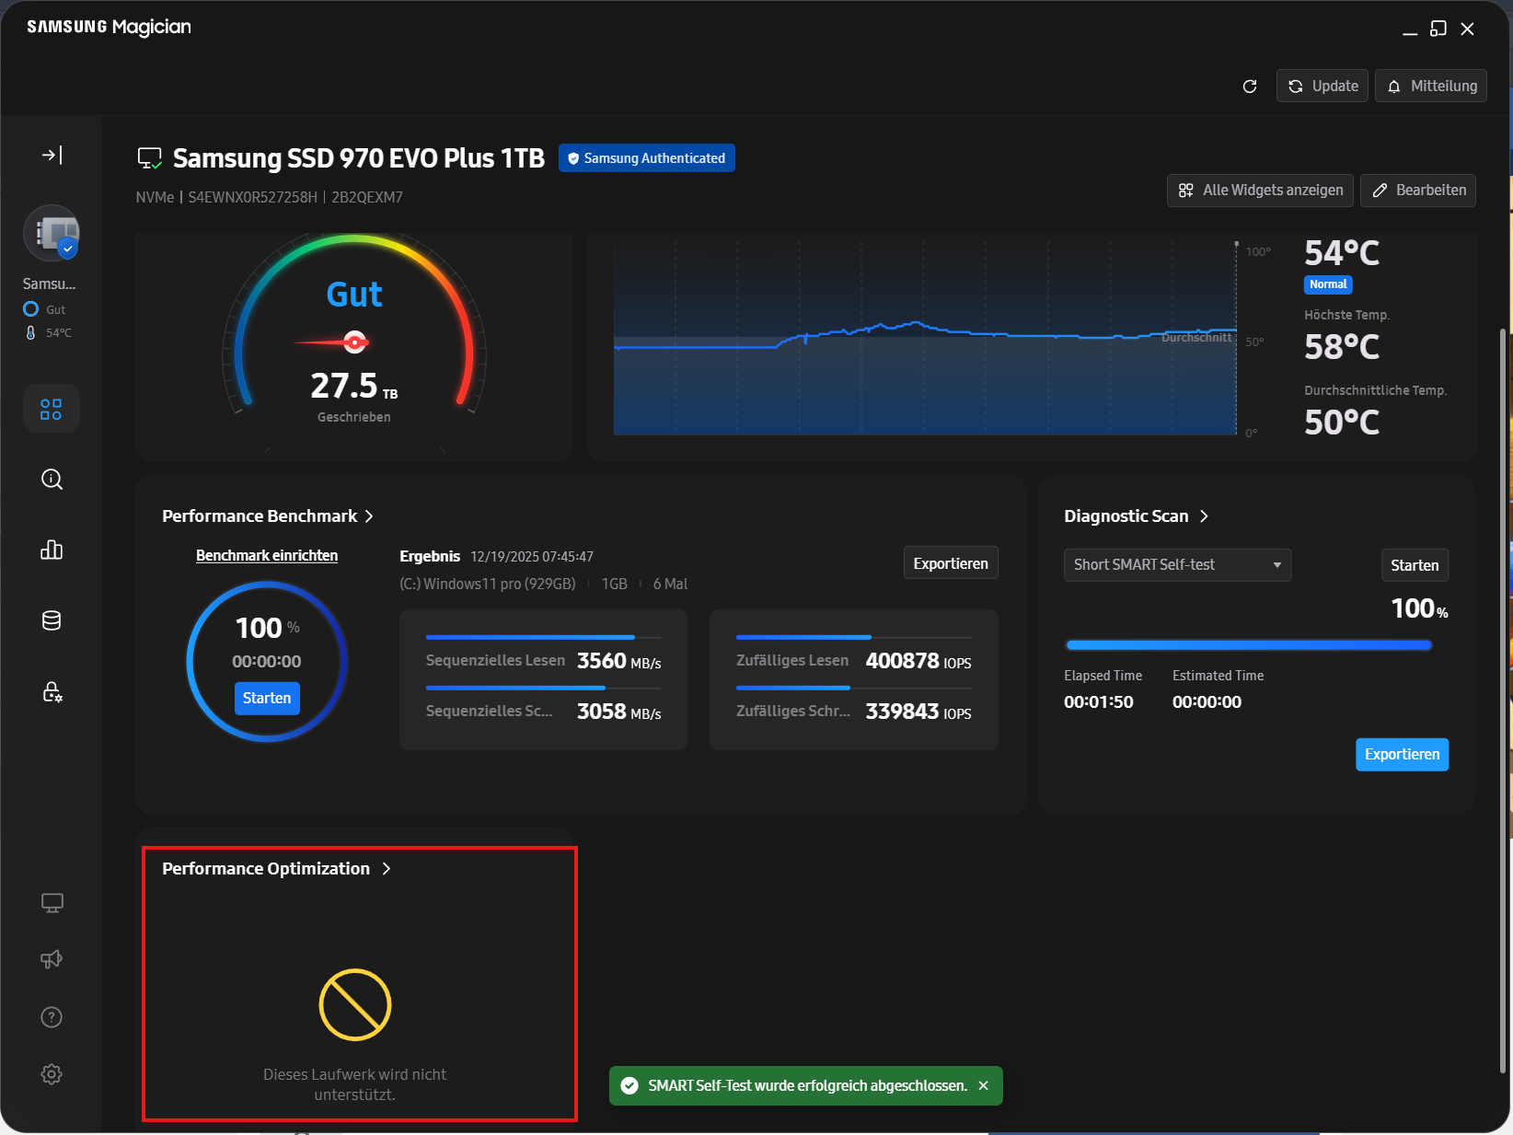Open Performance Benchmark section header
The height and width of the screenshot is (1135, 1513).
point(268,516)
